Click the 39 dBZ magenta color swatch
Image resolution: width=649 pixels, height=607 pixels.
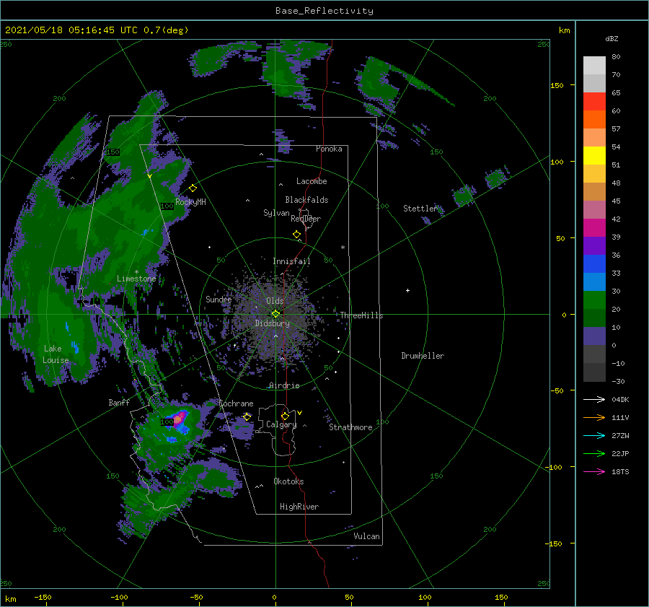594,227
